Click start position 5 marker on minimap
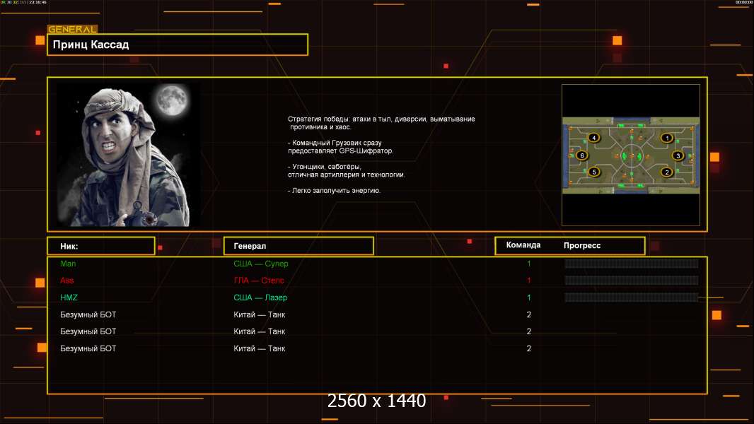The height and width of the screenshot is (424, 754). click(593, 172)
